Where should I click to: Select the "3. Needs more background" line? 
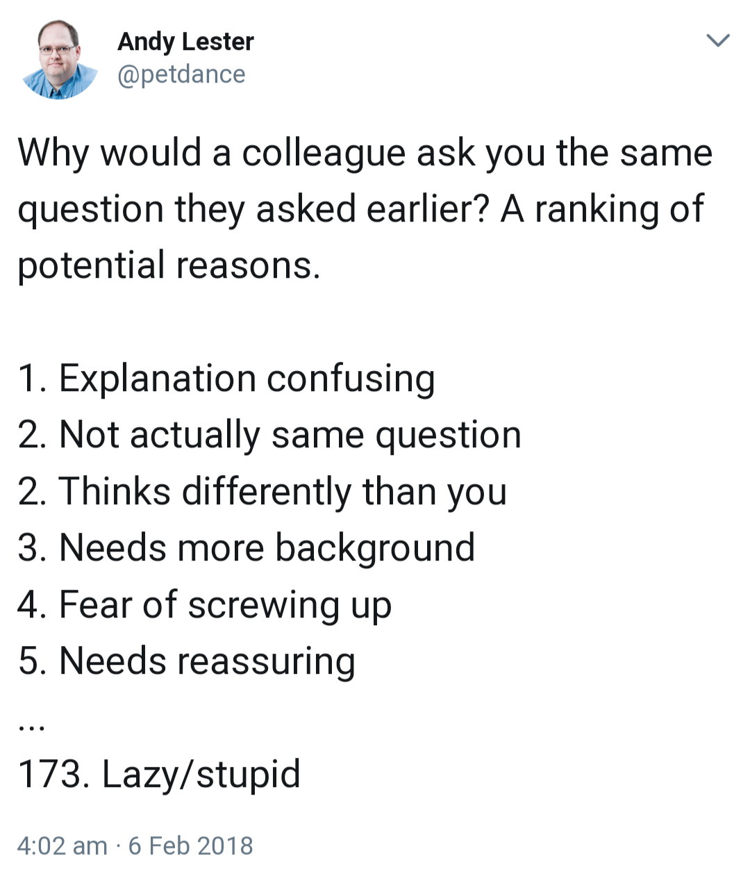tap(247, 547)
